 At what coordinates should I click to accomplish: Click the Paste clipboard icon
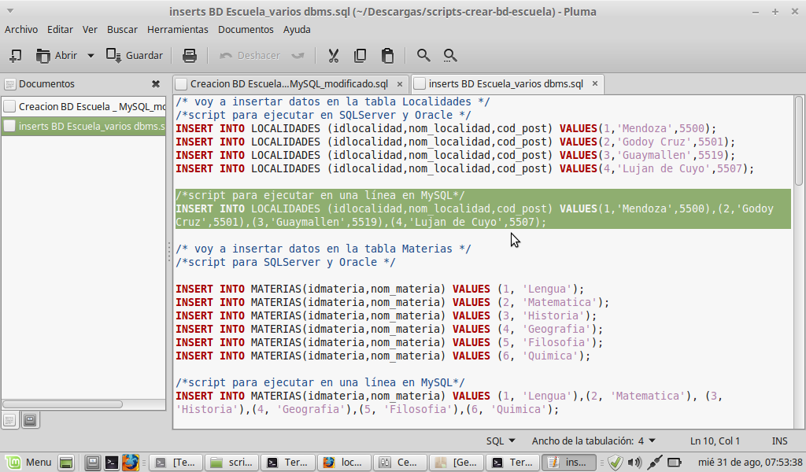coord(387,55)
